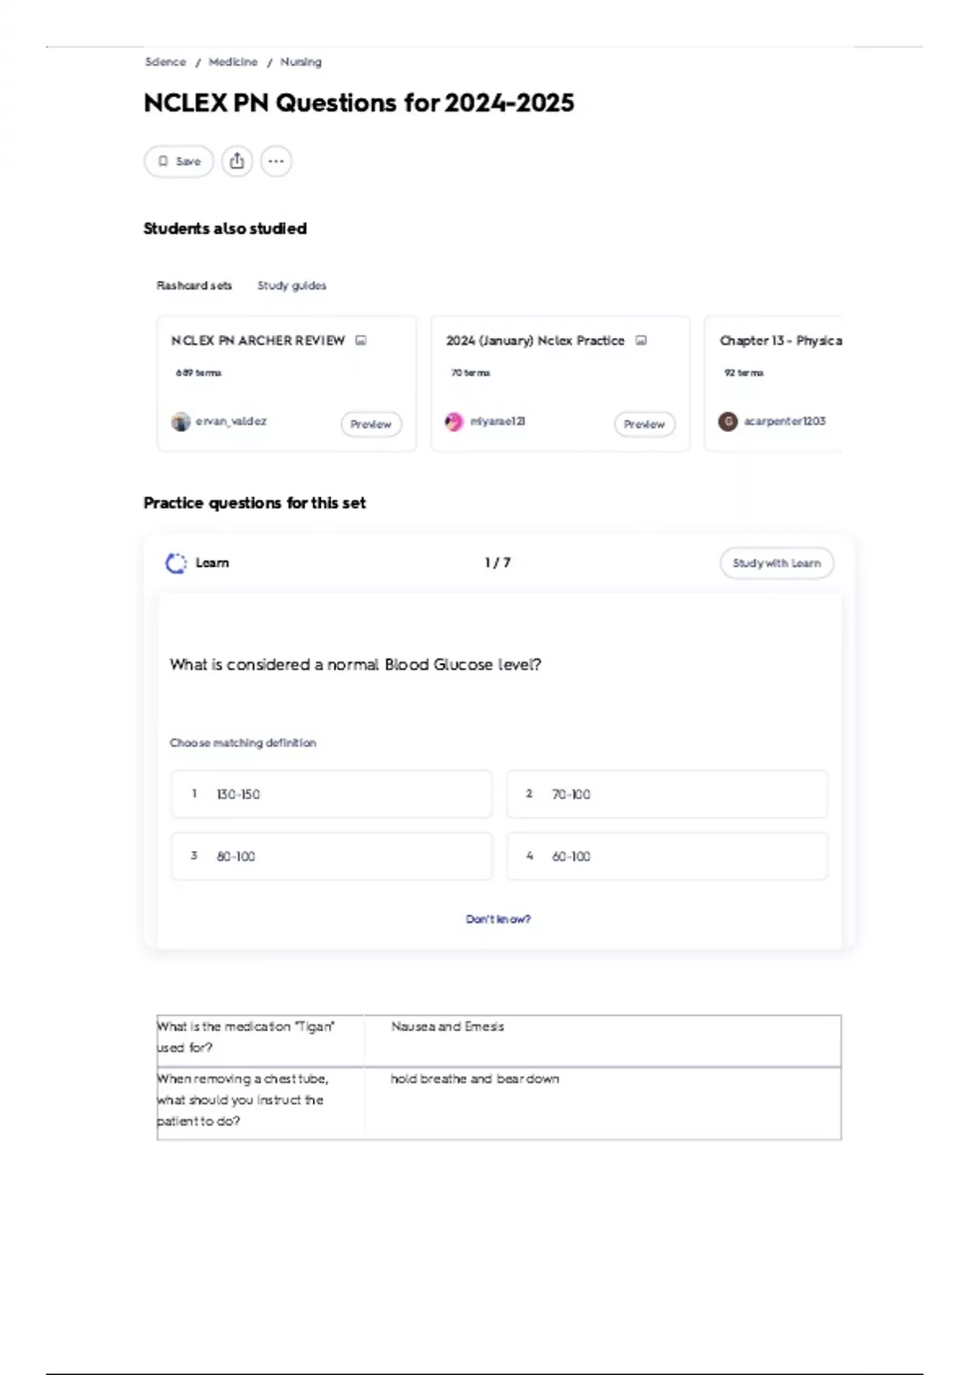
Task: Preview the NCLEX PN ARCHER REVIEW set
Action: (371, 424)
